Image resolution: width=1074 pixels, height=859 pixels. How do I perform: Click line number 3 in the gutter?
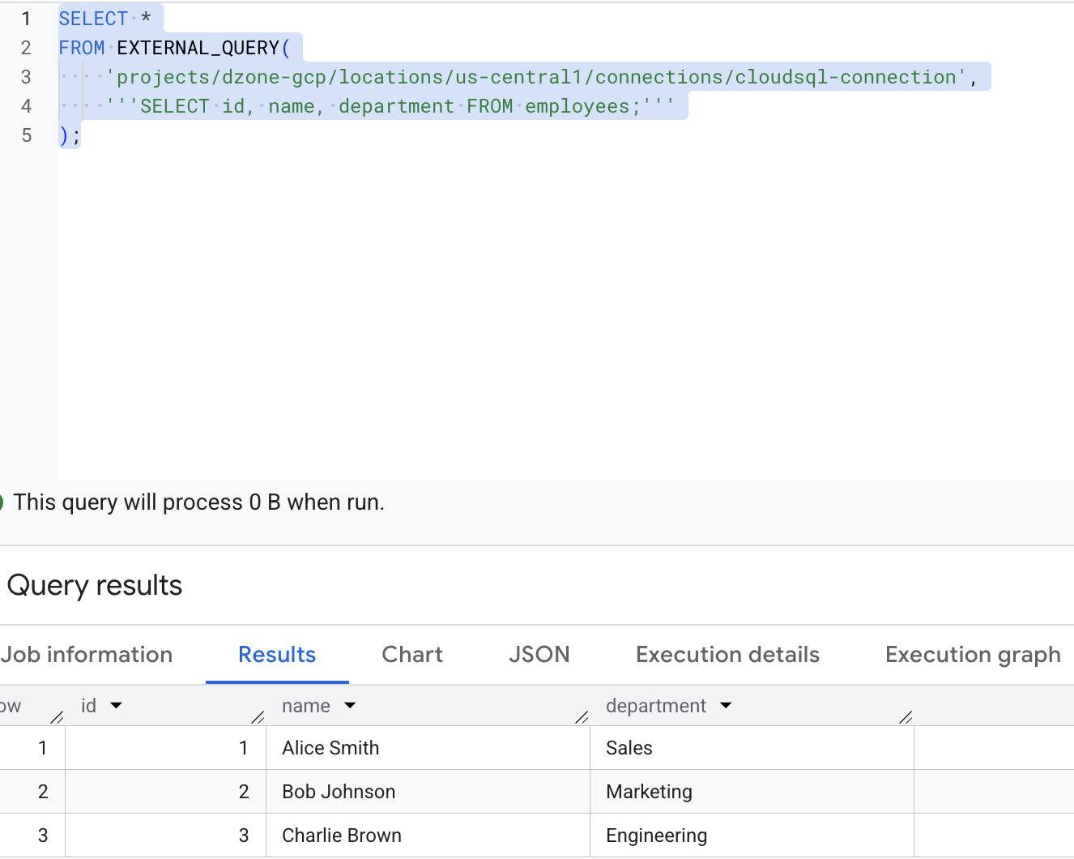pyautogui.click(x=26, y=77)
